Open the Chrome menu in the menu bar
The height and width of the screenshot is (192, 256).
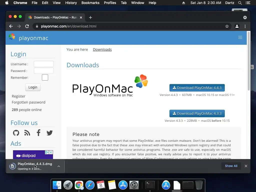(x=20, y=3)
